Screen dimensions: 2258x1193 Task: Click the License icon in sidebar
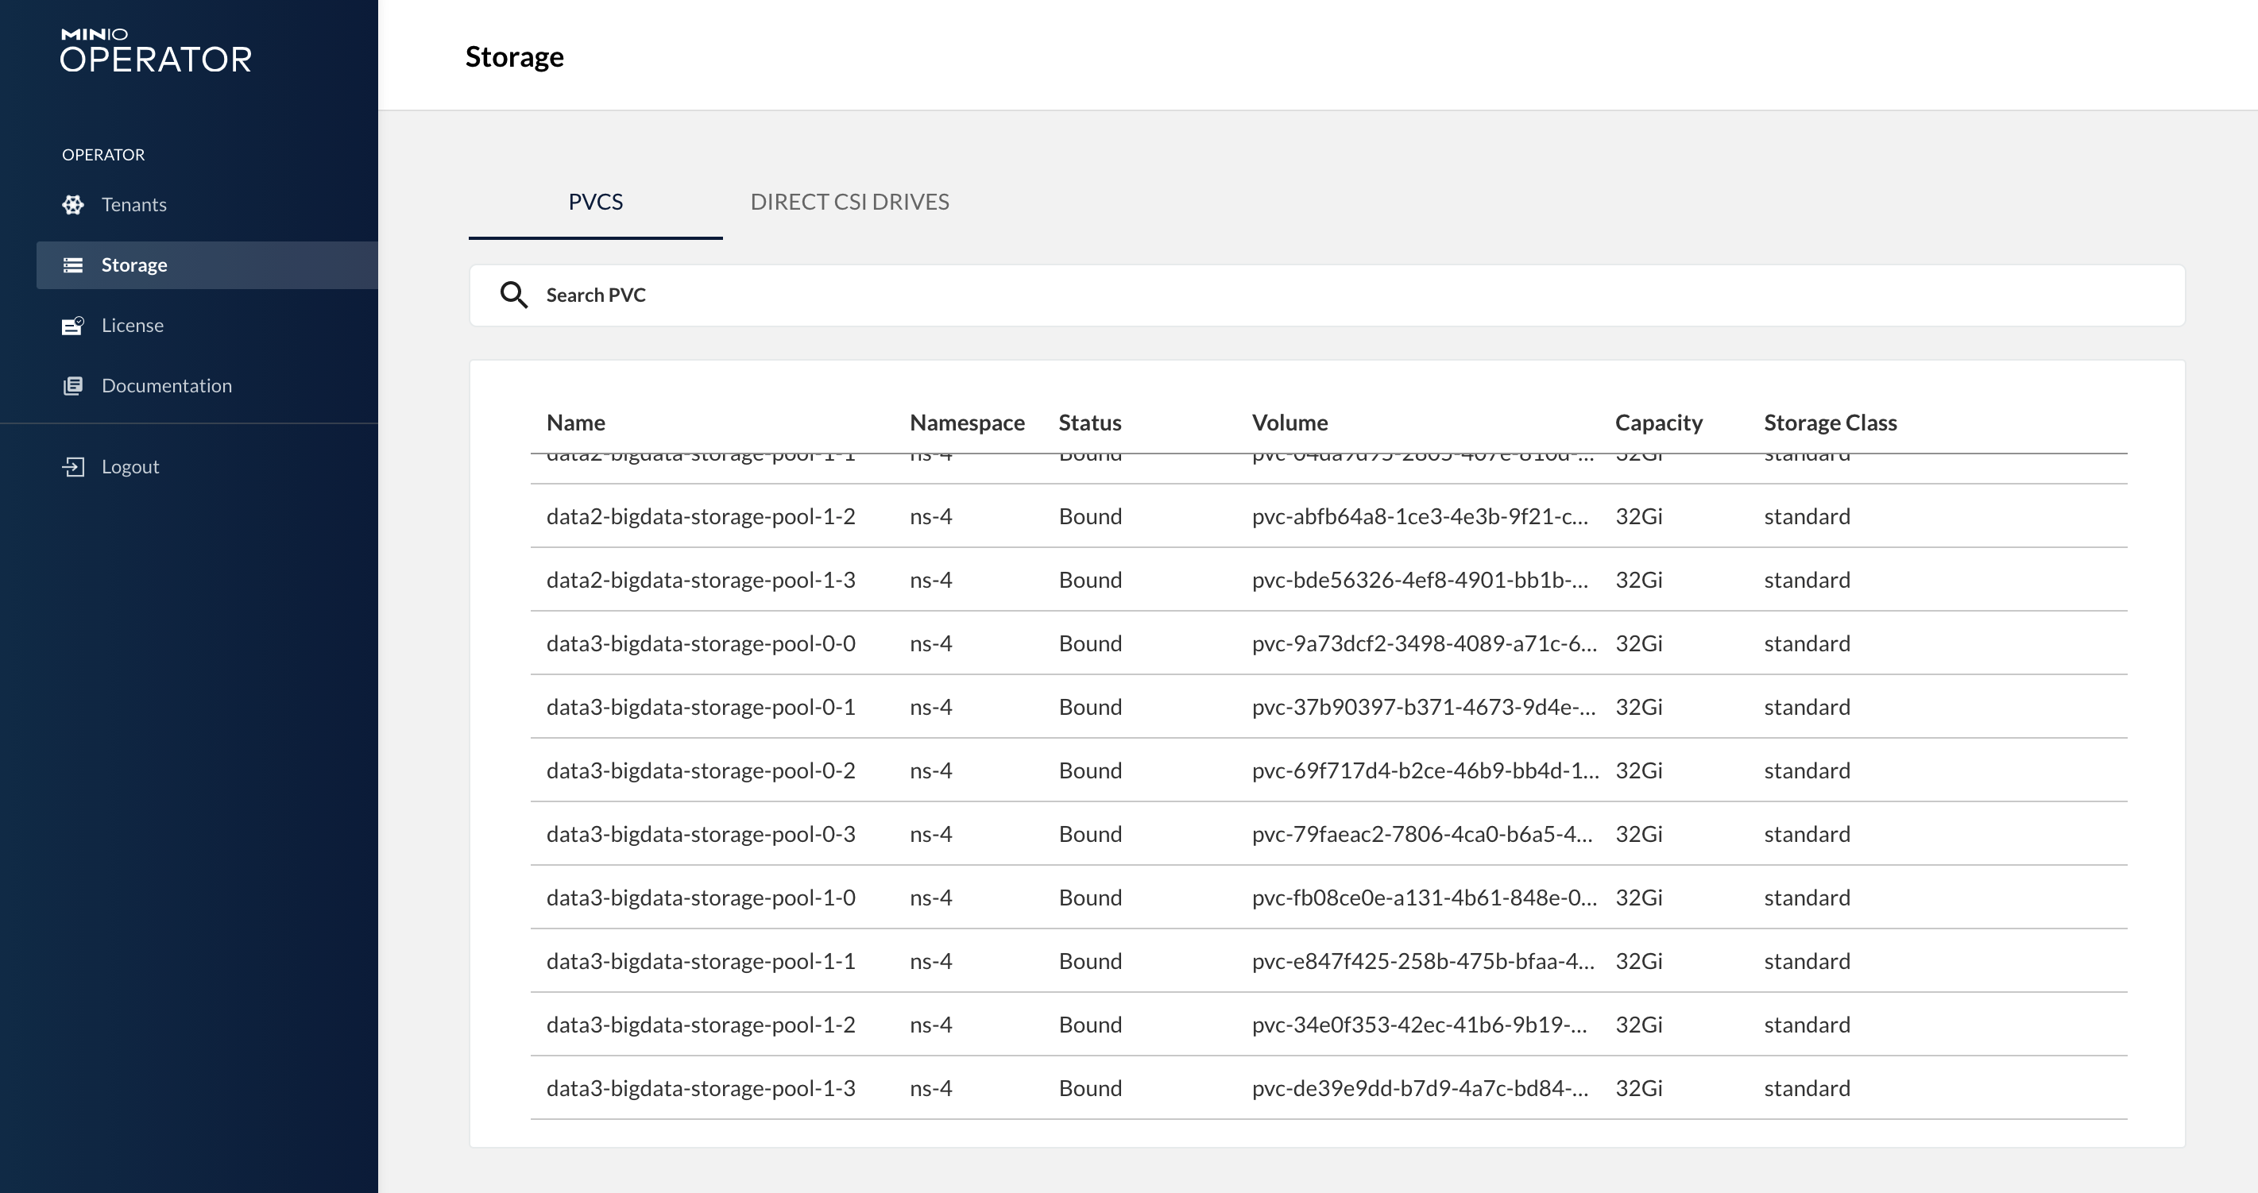tap(73, 325)
